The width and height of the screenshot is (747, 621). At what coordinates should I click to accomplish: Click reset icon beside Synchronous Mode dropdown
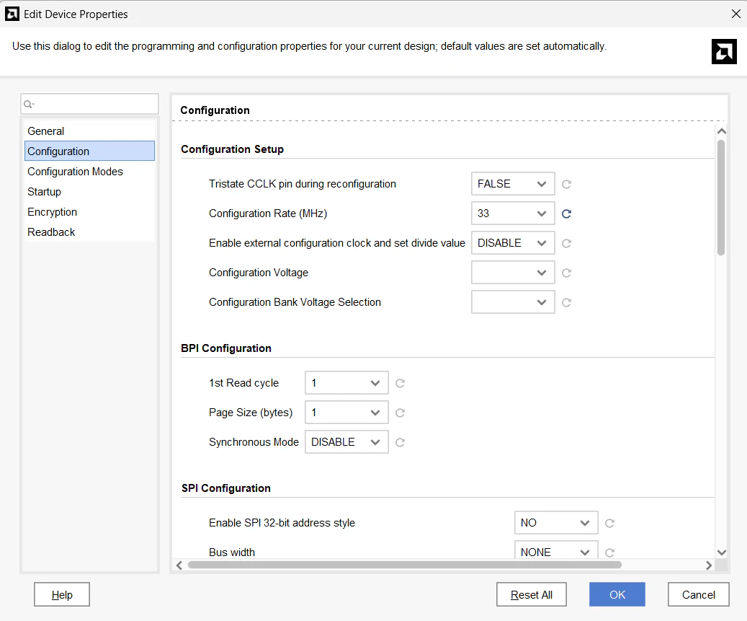400,442
